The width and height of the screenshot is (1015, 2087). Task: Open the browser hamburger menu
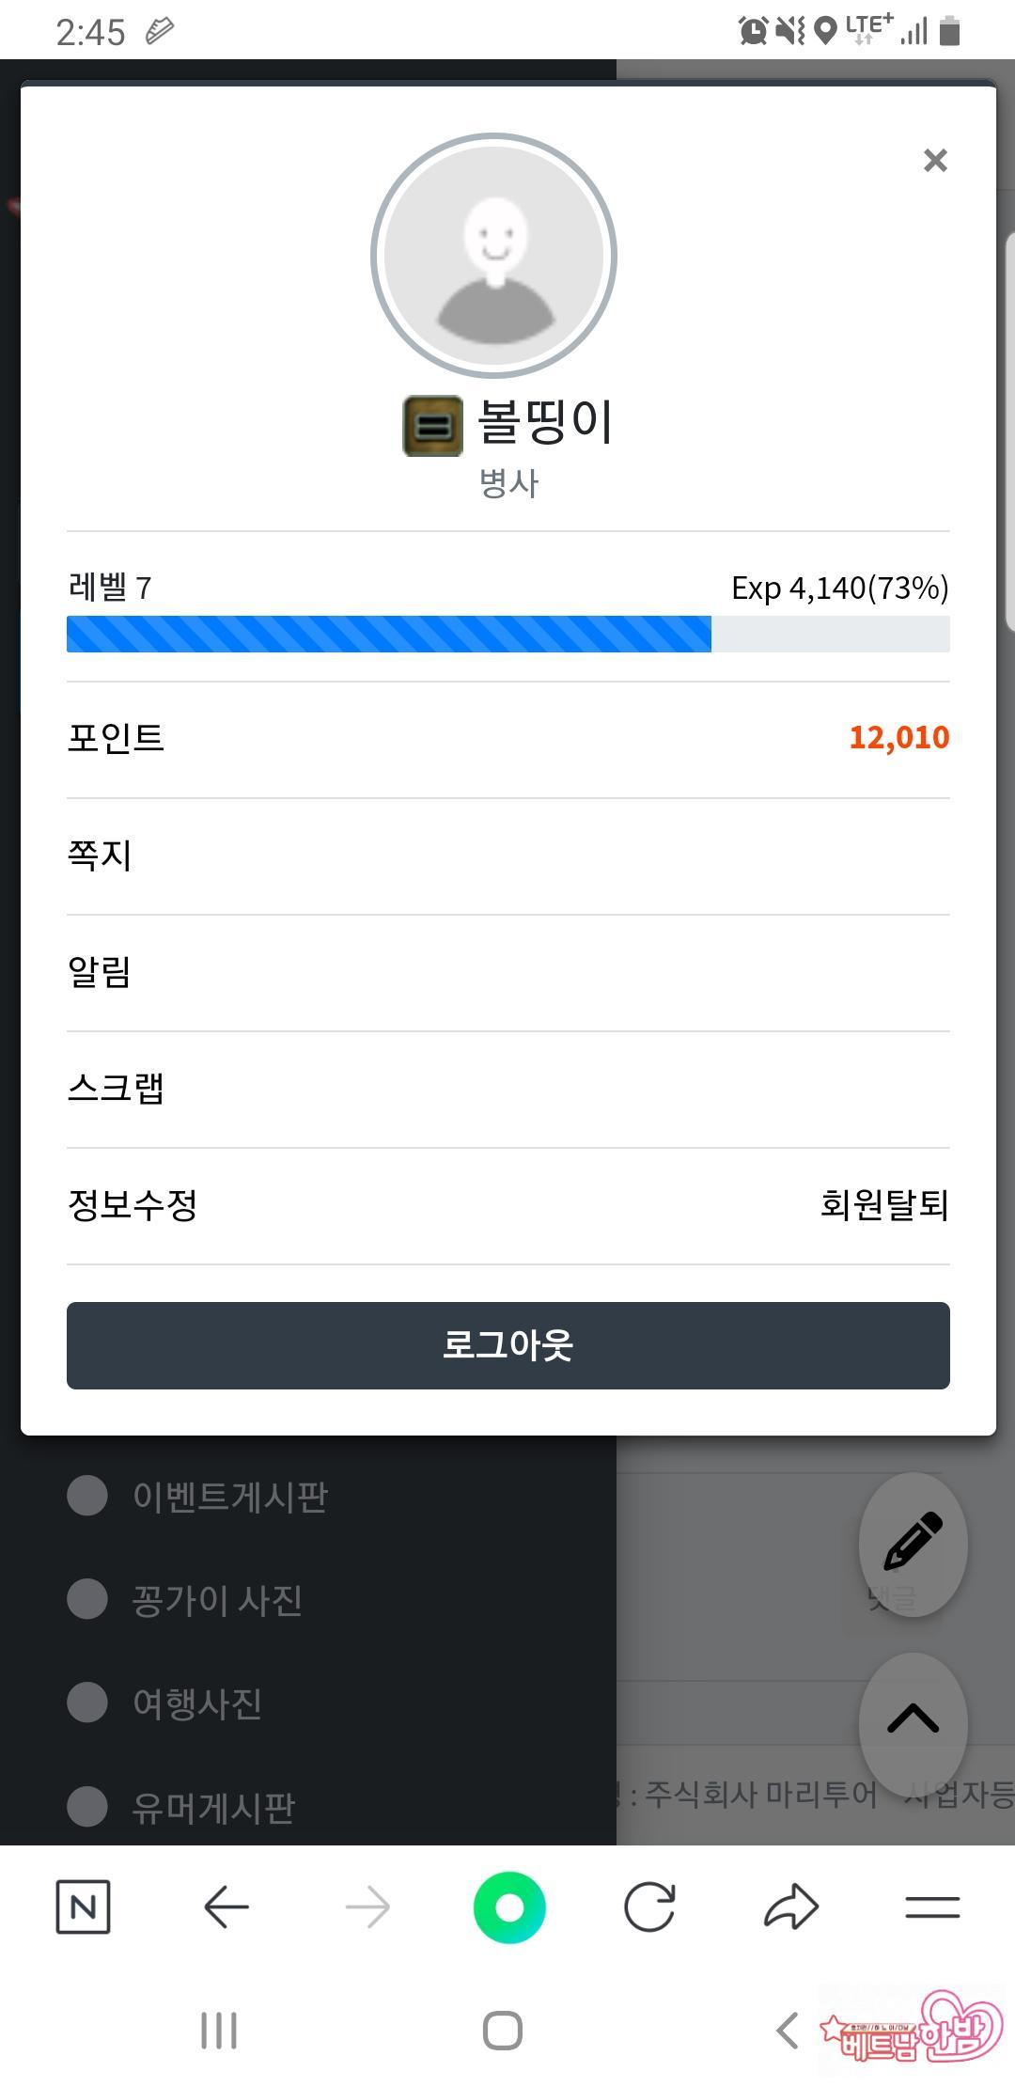932,1907
